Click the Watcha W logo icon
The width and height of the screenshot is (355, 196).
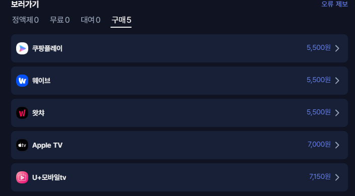(22, 113)
